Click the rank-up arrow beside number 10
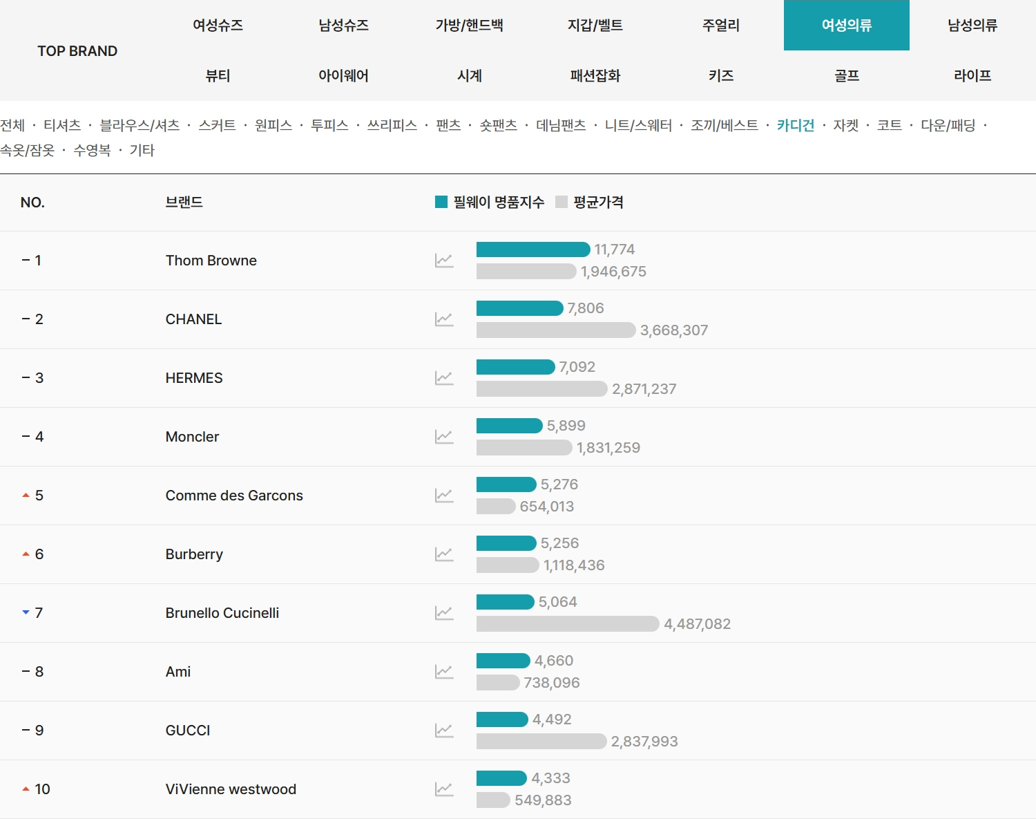Image resolution: width=1036 pixels, height=819 pixels. pos(26,789)
